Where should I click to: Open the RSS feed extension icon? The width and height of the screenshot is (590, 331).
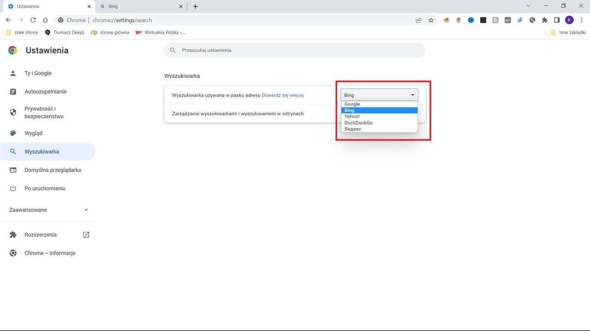click(x=496, y=20)
